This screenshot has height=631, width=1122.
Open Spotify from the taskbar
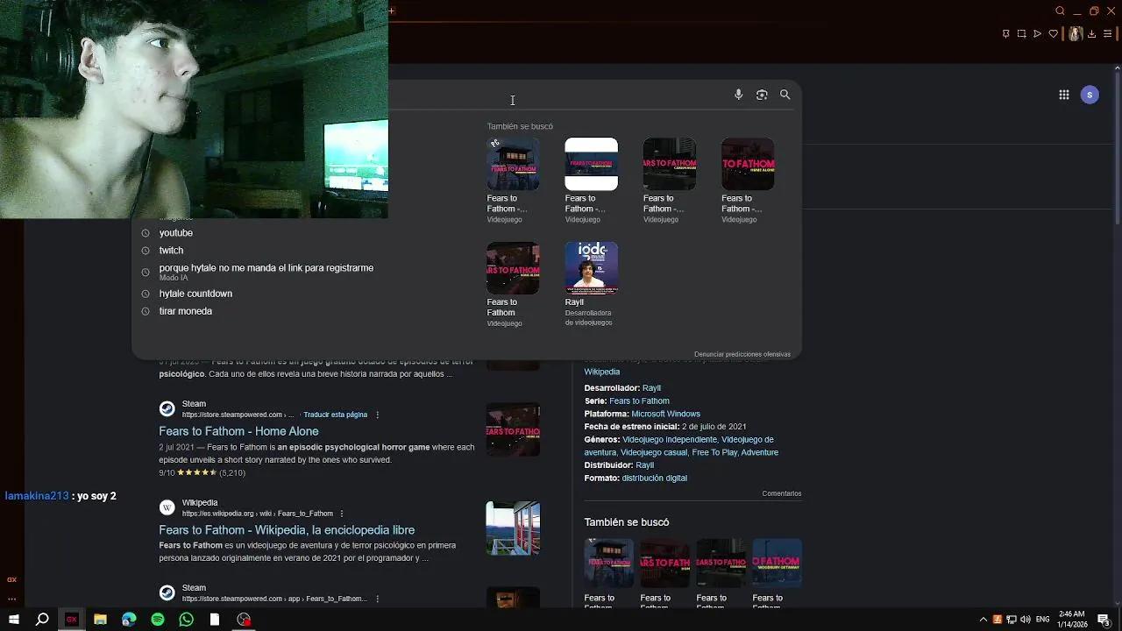pos(158,620)
